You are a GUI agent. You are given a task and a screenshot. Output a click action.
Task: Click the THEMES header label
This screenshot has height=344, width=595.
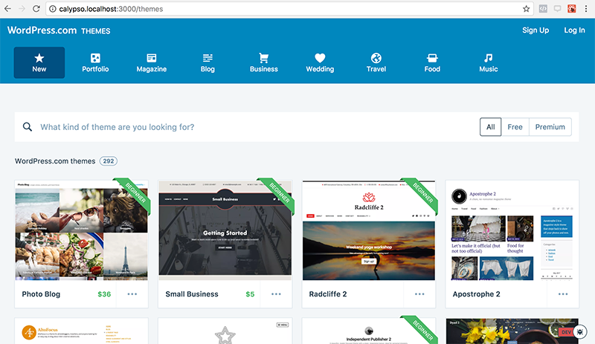click(x=96, y=31)
